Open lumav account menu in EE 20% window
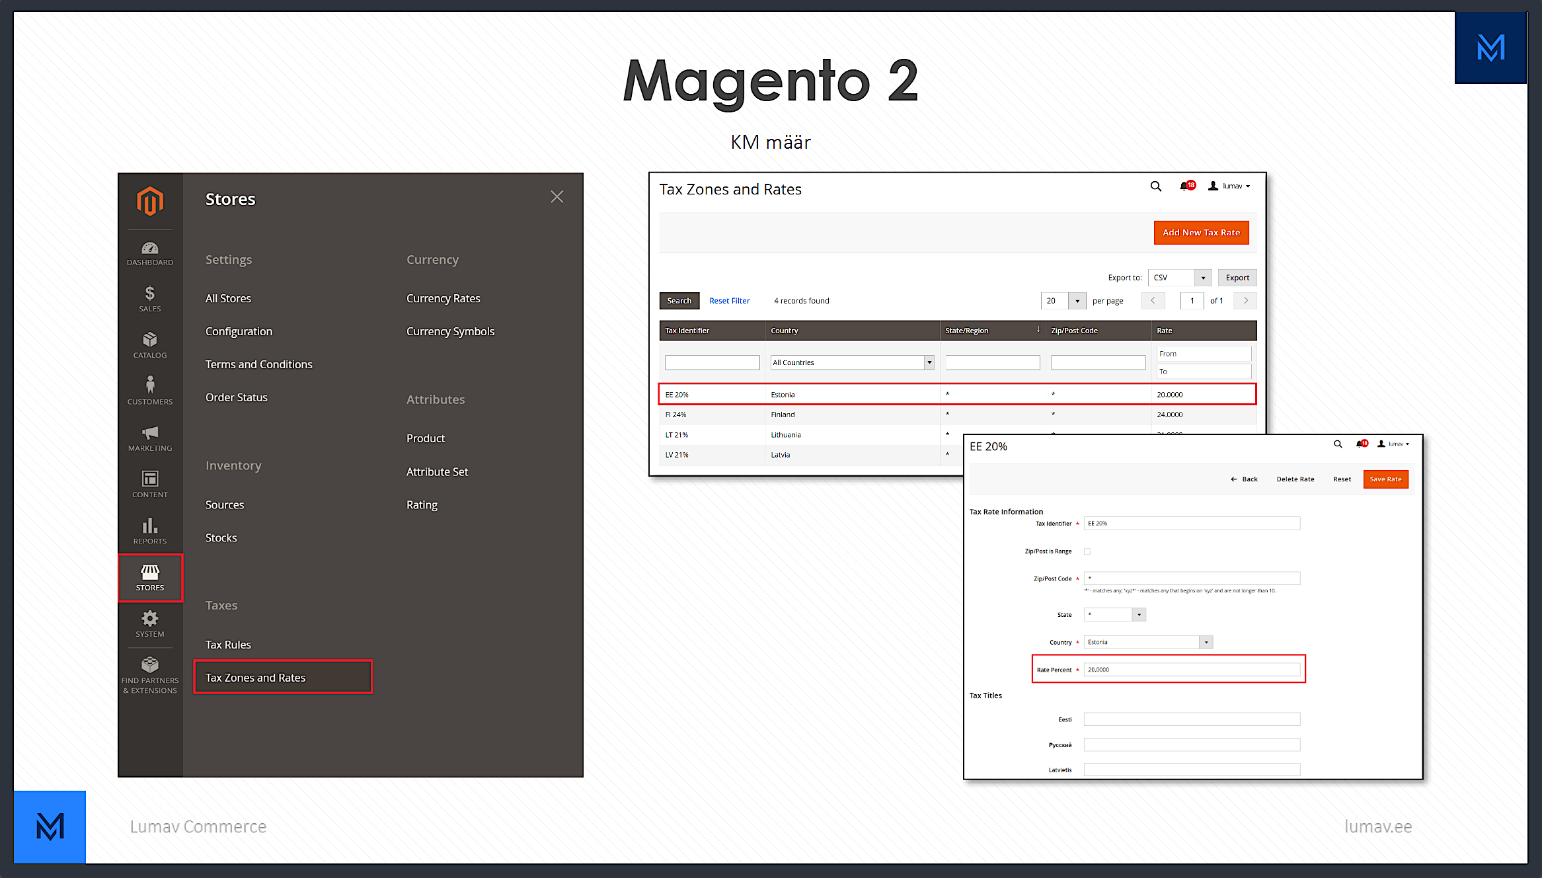The height and width of the screenshot is (878, 1542). click(1393, 444)
